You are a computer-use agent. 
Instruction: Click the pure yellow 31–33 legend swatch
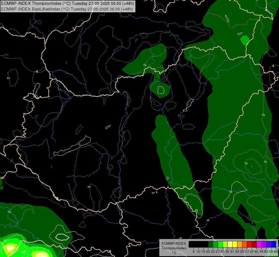(x=235, y=244)
